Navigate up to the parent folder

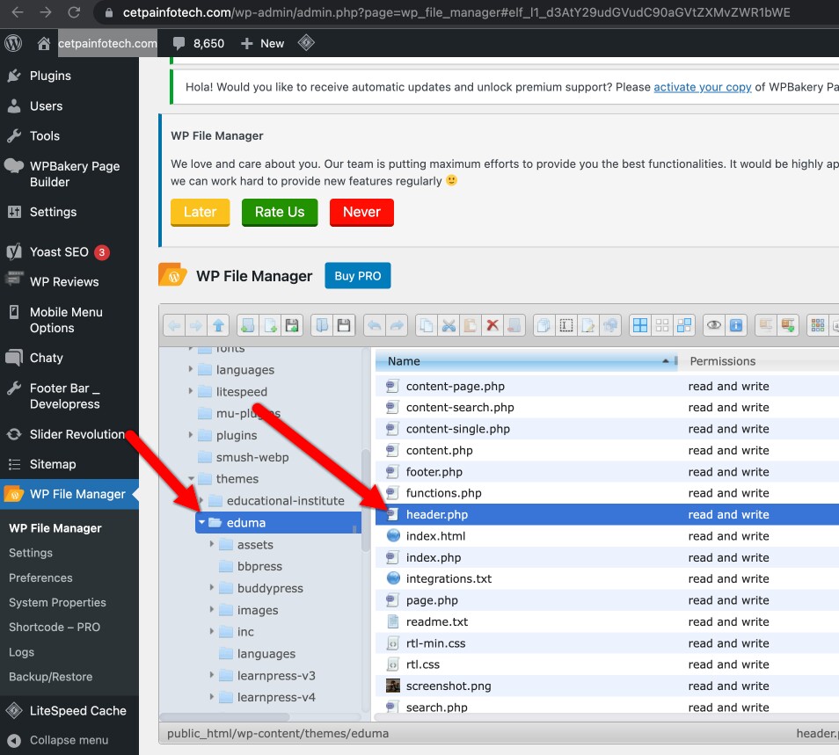tap(217, 324)
